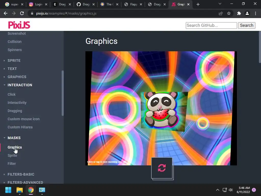Image resolution: width=261 pixels, height=196 pixels.
Task: Show hidden tray icons chevron
Action: [x=218, y=190]
